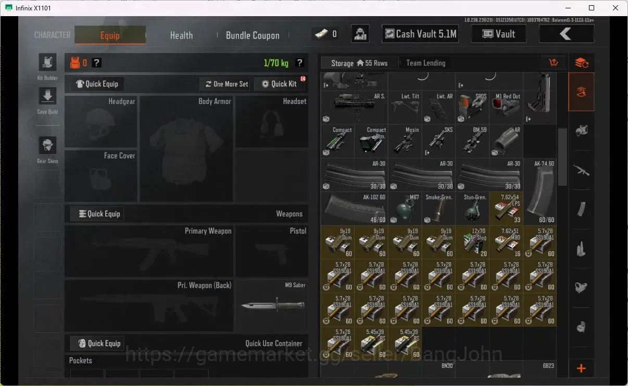Click the Body Armor equipment slot
This screenshot has height=386, width=628.
[x=186, y=149]
